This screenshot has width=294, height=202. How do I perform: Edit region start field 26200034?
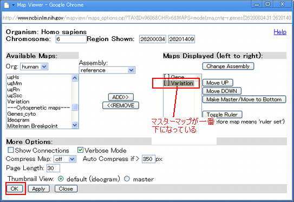click(153, 39)
